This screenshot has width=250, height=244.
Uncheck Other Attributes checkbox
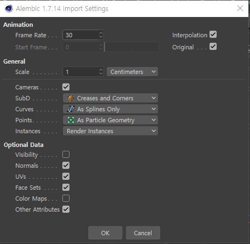click(x=66, y=209)
